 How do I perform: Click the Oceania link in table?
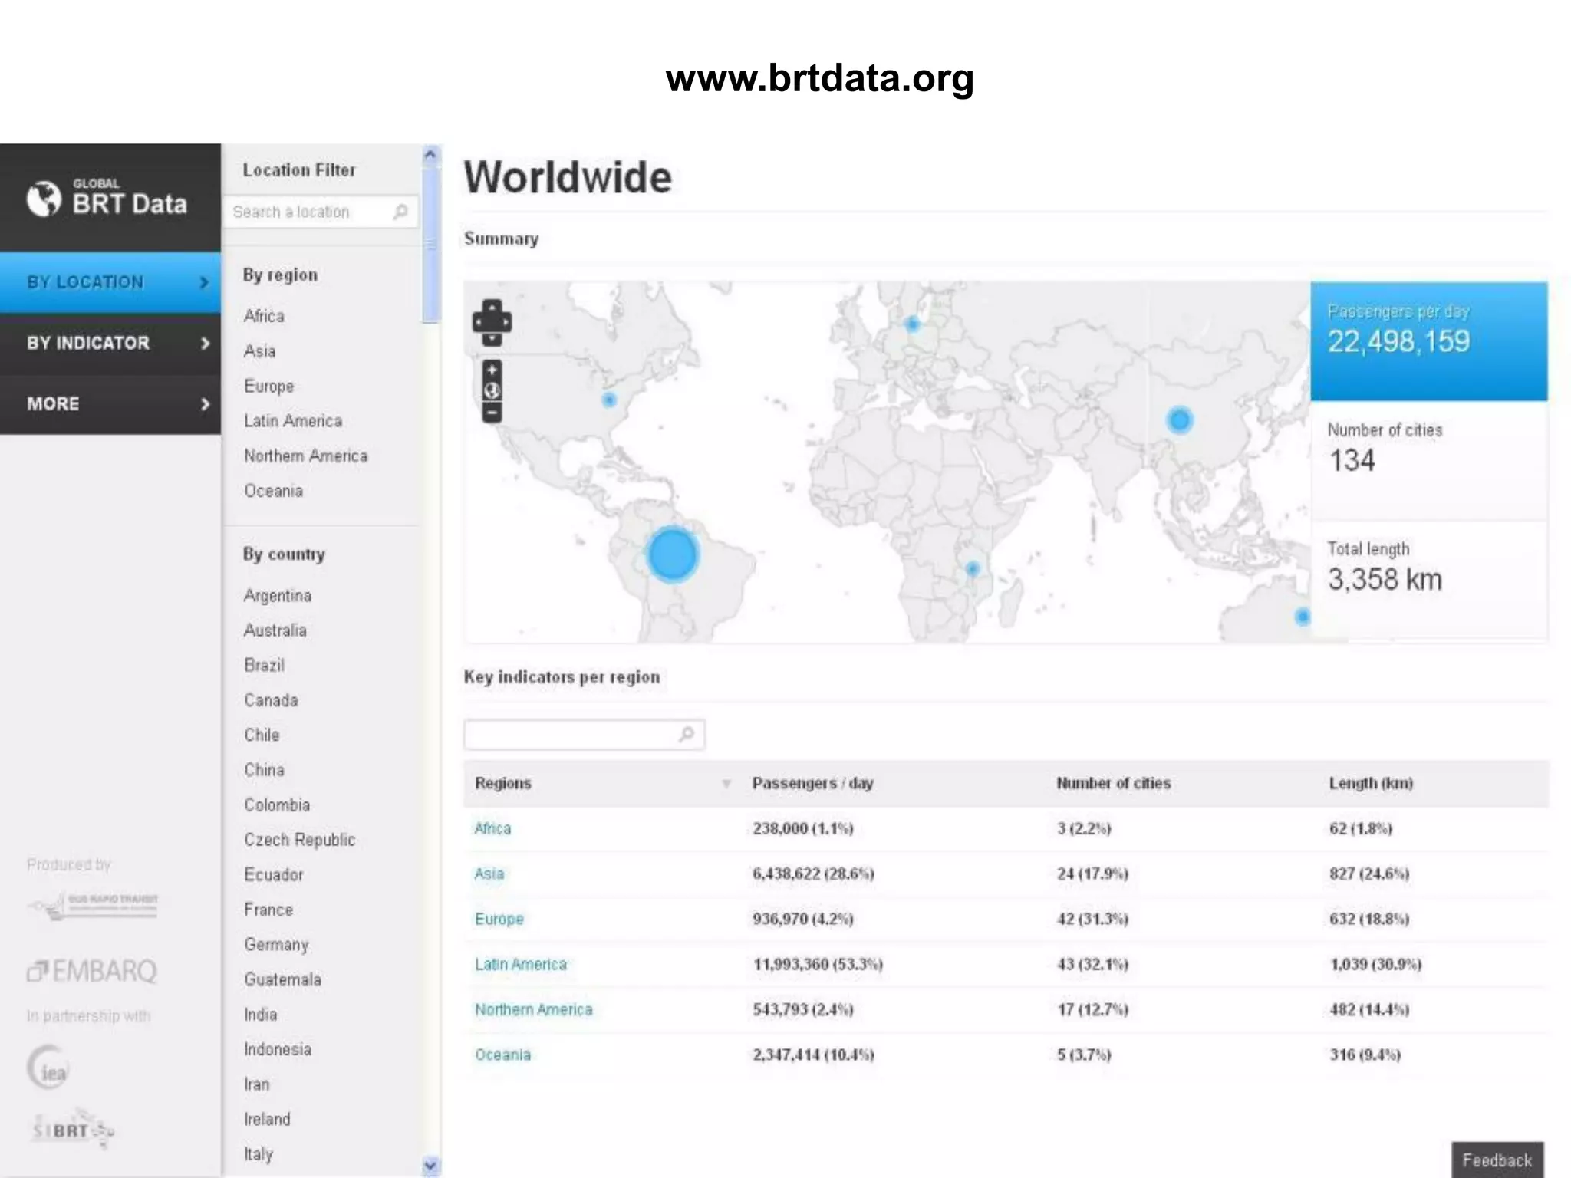click(x=502, y=1055)
